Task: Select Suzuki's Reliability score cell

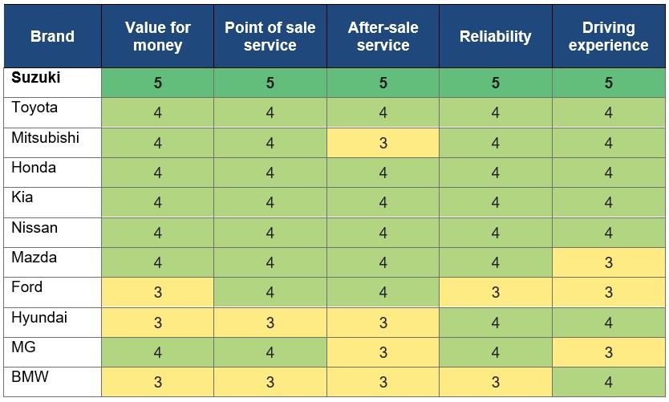Action: click(x=495, y=83)
